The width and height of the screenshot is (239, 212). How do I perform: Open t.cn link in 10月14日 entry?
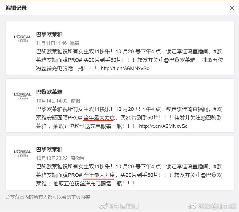[163, 126]
